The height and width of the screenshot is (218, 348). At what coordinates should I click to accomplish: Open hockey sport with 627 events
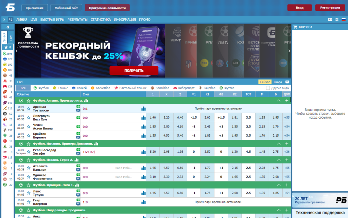point(7,59)
